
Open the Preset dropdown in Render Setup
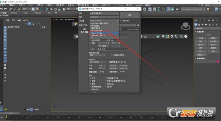(104, 17)
